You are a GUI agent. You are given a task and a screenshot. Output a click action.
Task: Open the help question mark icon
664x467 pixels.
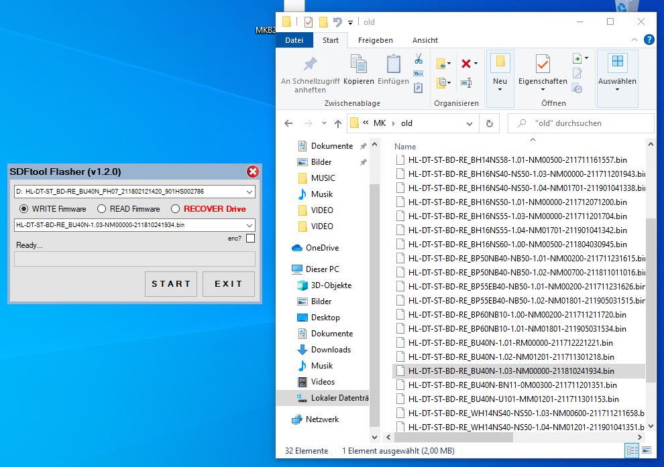pos(649,40)
